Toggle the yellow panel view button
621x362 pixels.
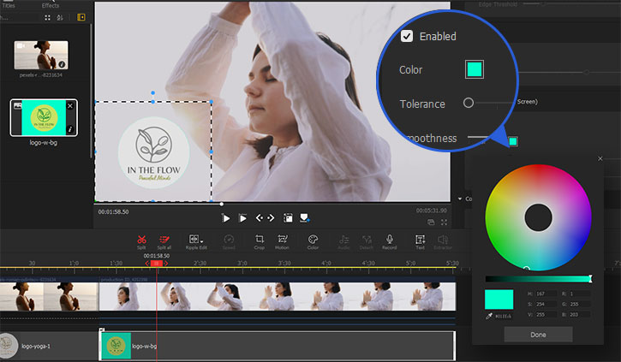click(81, 16)
